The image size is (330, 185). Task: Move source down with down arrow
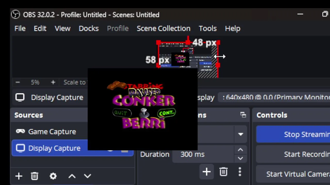click(x=88, y=176)
